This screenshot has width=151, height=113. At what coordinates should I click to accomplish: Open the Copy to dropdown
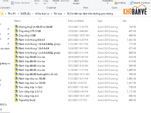tap(46, 2)
